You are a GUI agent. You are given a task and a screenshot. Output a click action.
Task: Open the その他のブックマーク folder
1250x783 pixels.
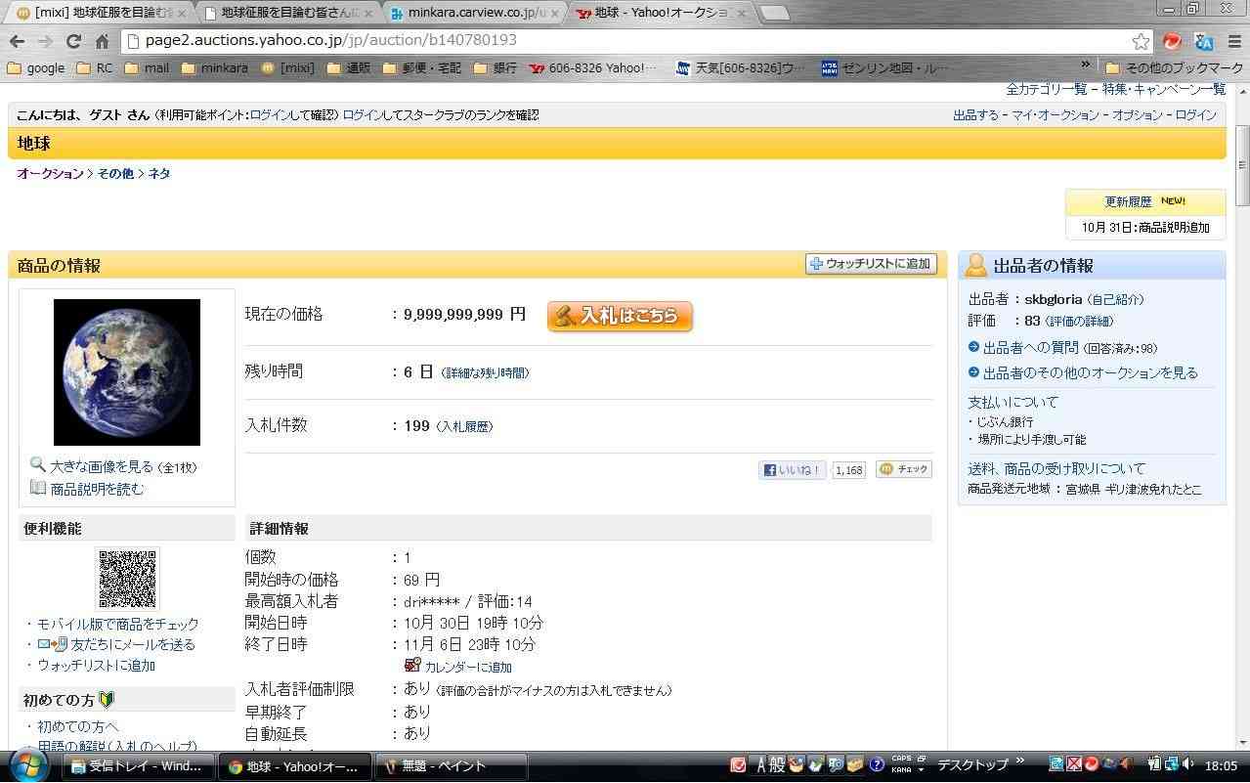(x=1174, y=68)
